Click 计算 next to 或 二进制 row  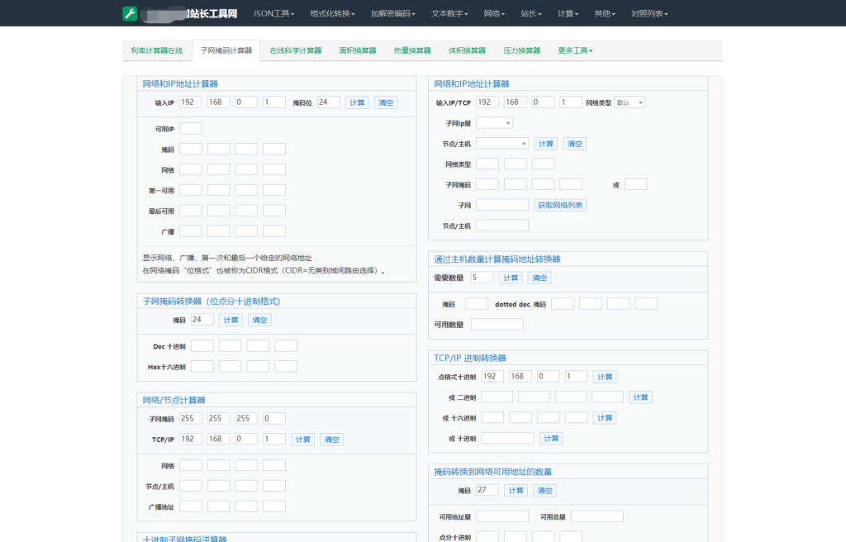pos(640,397)
